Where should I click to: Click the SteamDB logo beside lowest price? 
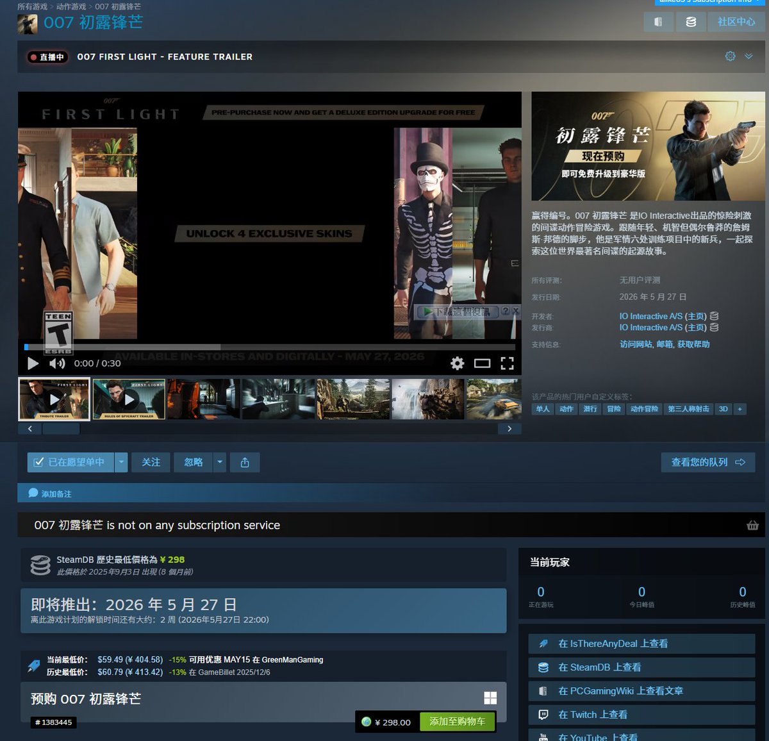pos(40,565)
